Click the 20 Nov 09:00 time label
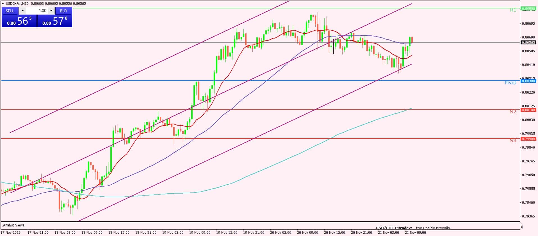The image size is (538, 236). 307,233
